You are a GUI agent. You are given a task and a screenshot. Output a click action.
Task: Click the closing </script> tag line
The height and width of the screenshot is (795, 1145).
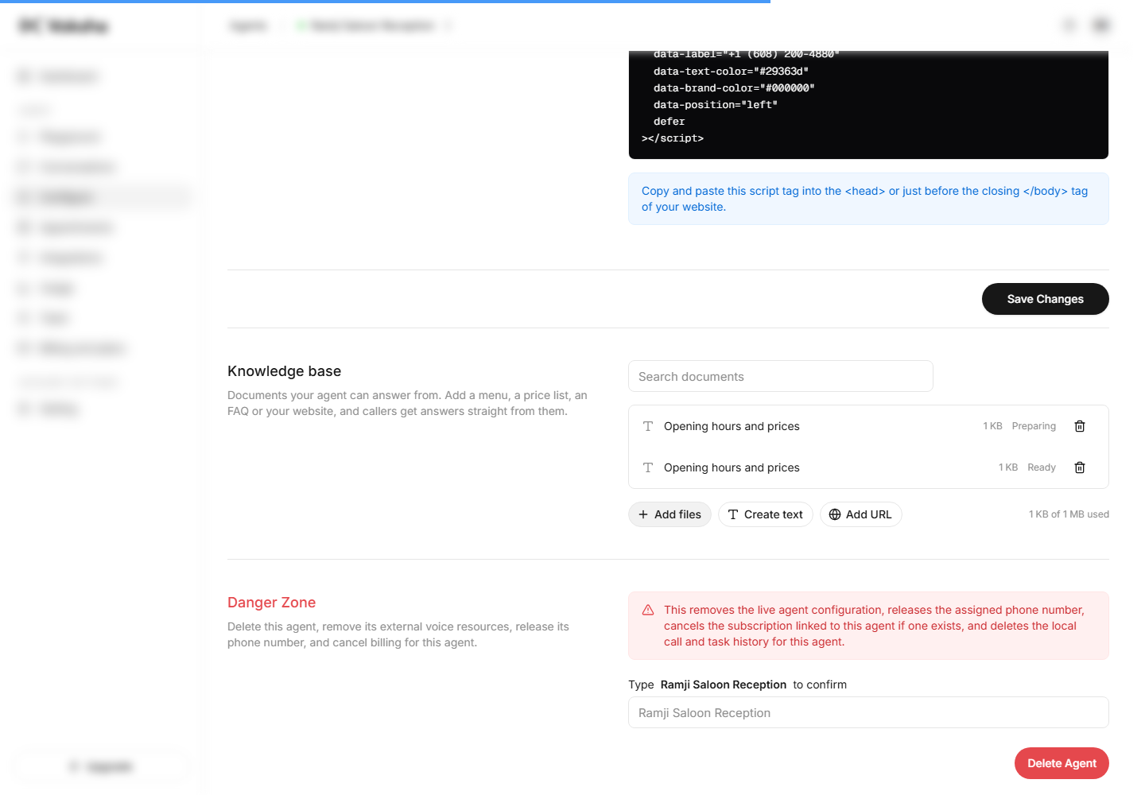pos(673,138)
